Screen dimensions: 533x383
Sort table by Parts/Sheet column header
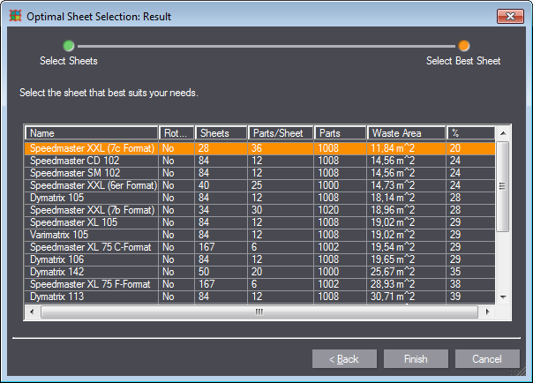point(279,133)
